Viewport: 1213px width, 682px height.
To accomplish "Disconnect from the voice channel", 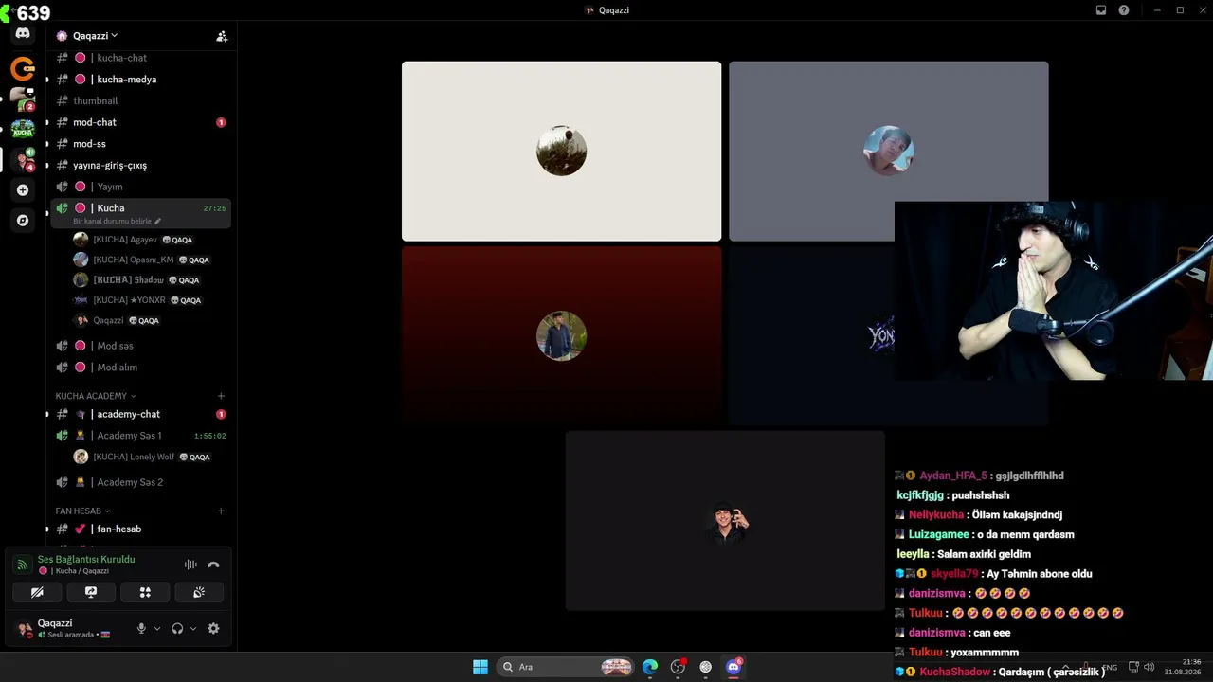I will click(213, 565).
